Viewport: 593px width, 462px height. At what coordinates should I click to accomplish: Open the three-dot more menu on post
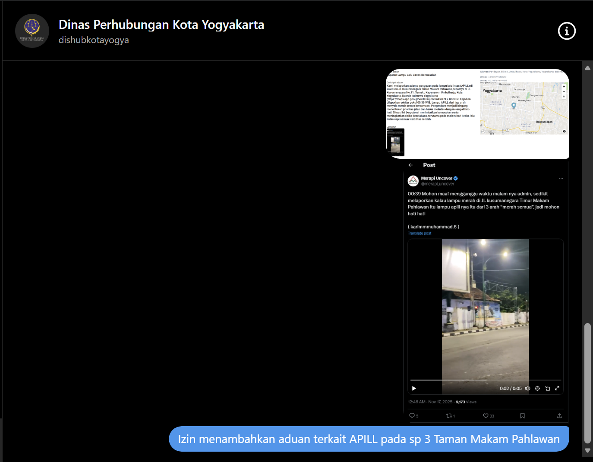pos(561,178)
